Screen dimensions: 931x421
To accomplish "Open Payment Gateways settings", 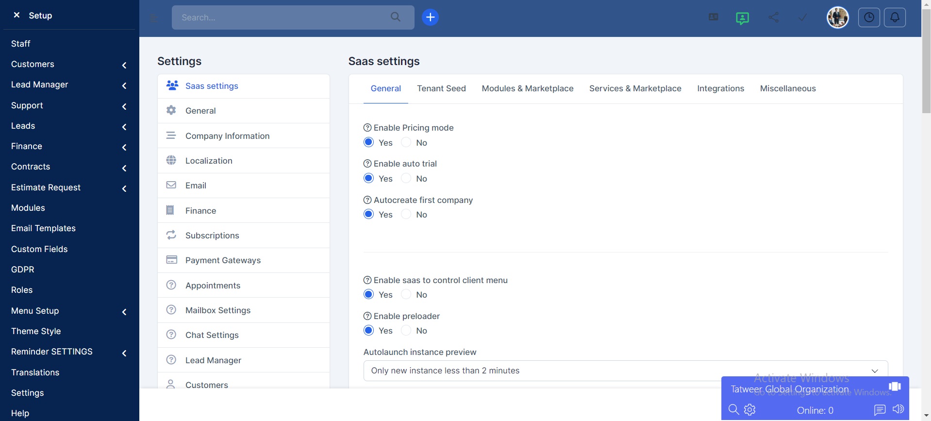I will (x=223, y=260).
